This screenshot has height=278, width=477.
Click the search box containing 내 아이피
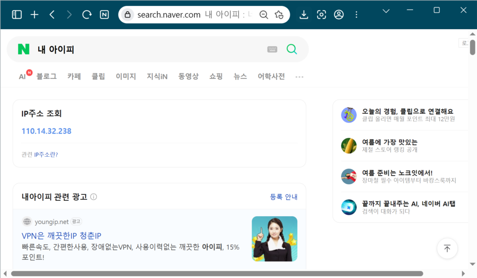(x=157, y=49)
